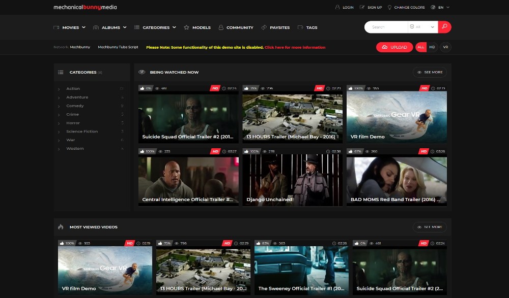Open the Mechbunny Tube Script link
The height and width of the screenshot is (298, 509).
click(118, 47)
